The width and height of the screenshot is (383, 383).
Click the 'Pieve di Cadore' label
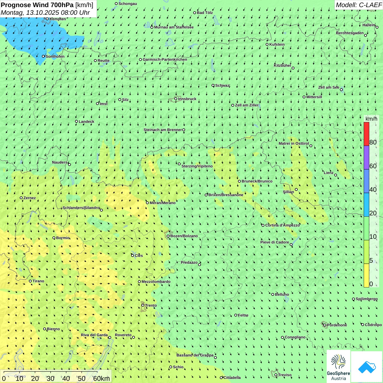tap(275, 242)
